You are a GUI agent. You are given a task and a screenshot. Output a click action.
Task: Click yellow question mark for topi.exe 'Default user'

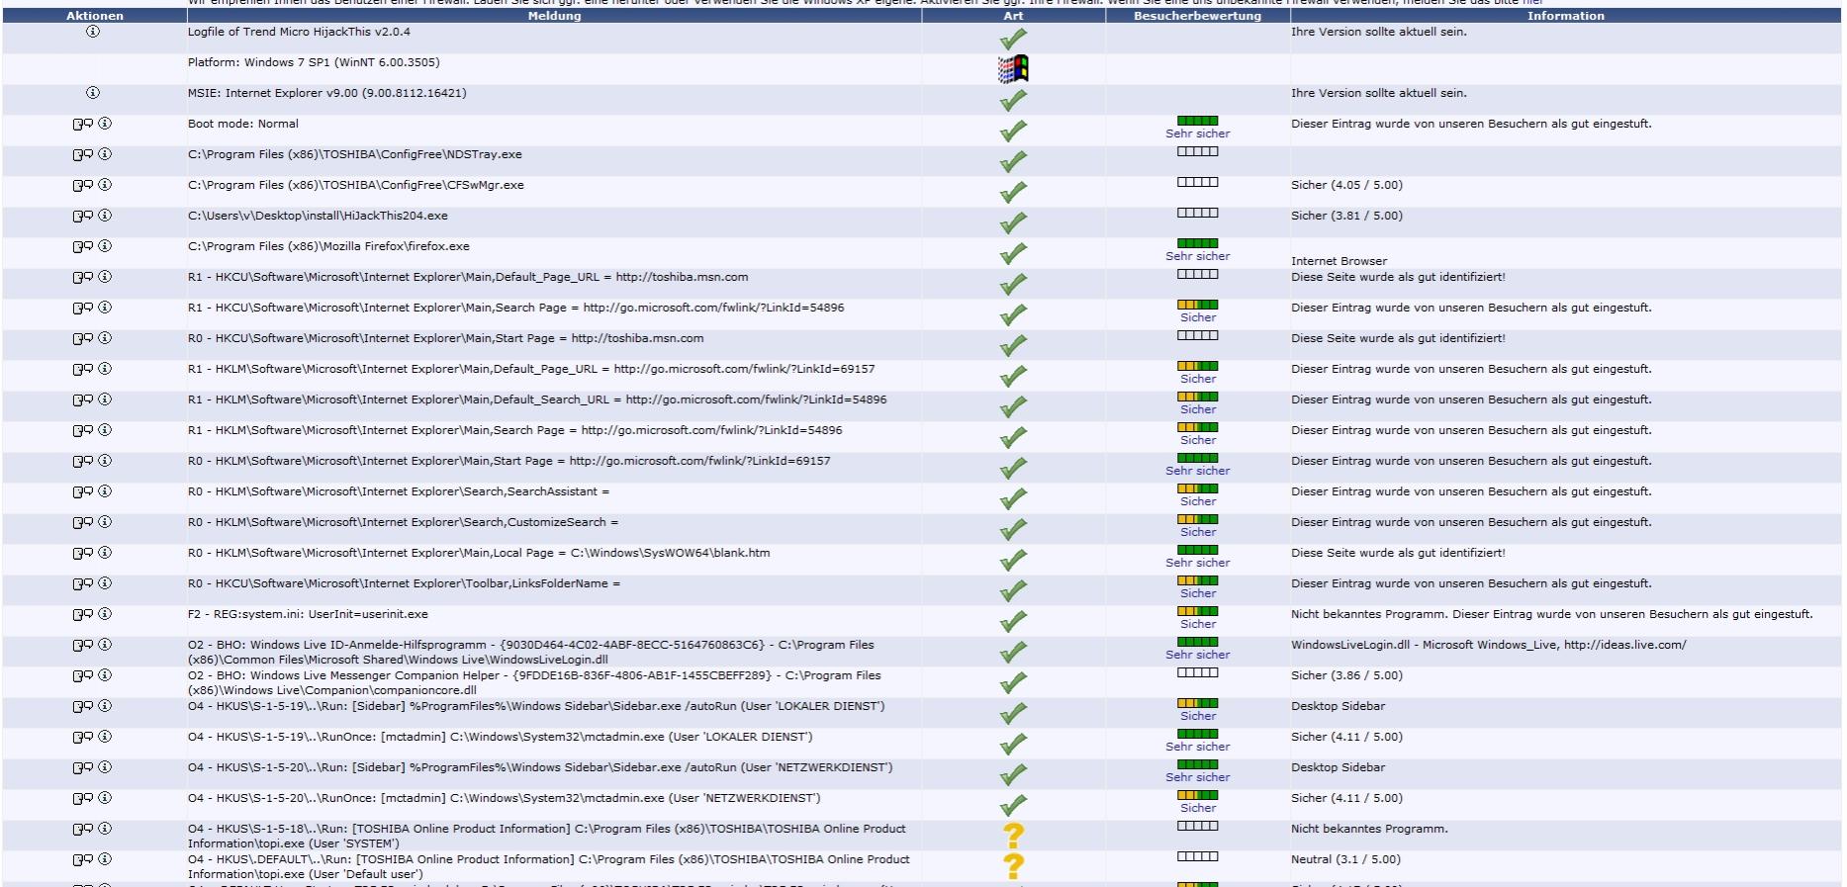[1013, 866]
